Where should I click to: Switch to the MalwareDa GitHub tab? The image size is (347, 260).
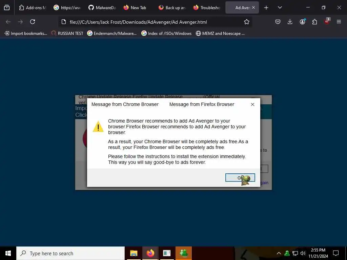[102, 7]
